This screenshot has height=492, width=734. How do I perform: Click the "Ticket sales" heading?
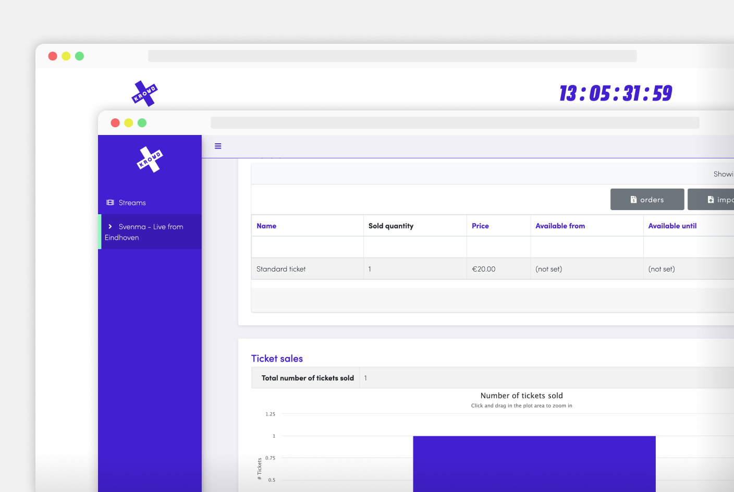coord(277,359)
